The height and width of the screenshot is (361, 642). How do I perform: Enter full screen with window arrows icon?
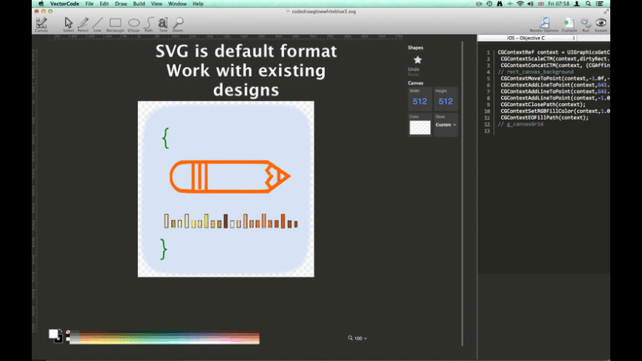[x=606, y=12]
